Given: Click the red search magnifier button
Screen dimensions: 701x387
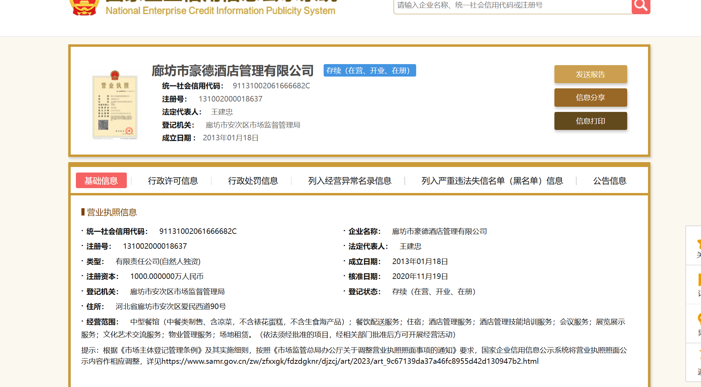Looking at the screenshot, I should [641, 6].
